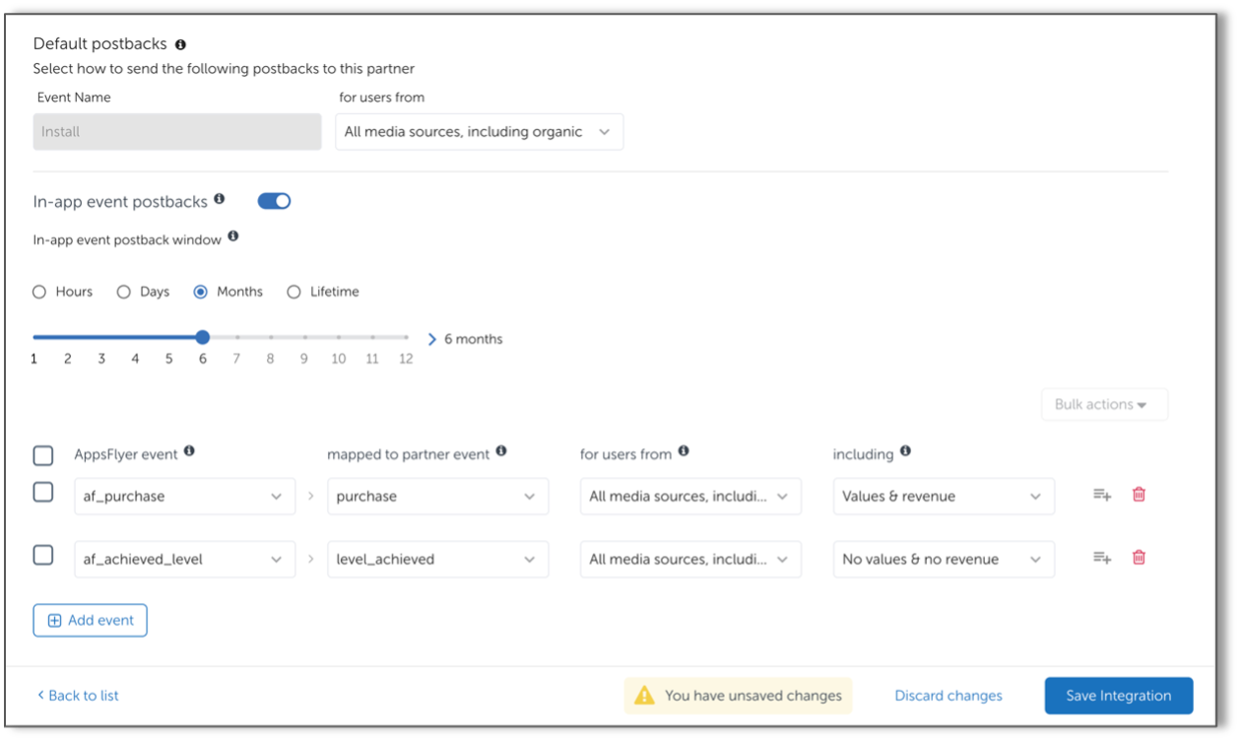Click info icon beside postback window label
1242x743 pixels.
click(x=232, y=236)
